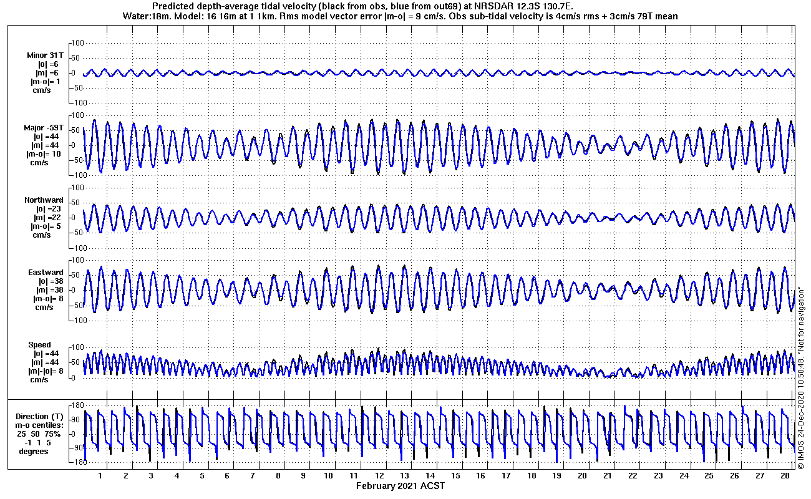Click day '28' on the date axis
811x499 pixels.
785,476
